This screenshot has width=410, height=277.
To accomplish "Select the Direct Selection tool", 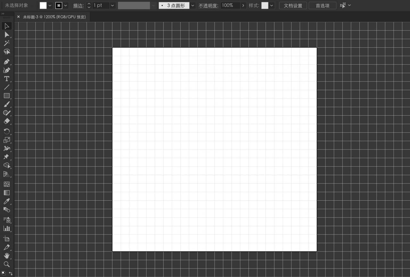I will [7, 35].
